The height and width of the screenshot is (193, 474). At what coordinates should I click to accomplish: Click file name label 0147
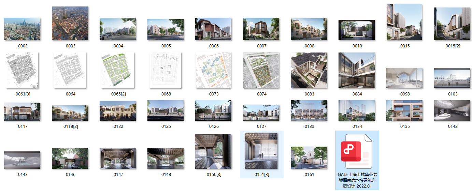tap(118, 175)
